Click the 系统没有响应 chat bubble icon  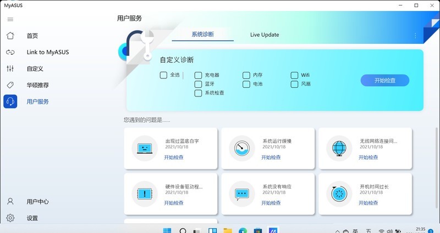[242, 194]
